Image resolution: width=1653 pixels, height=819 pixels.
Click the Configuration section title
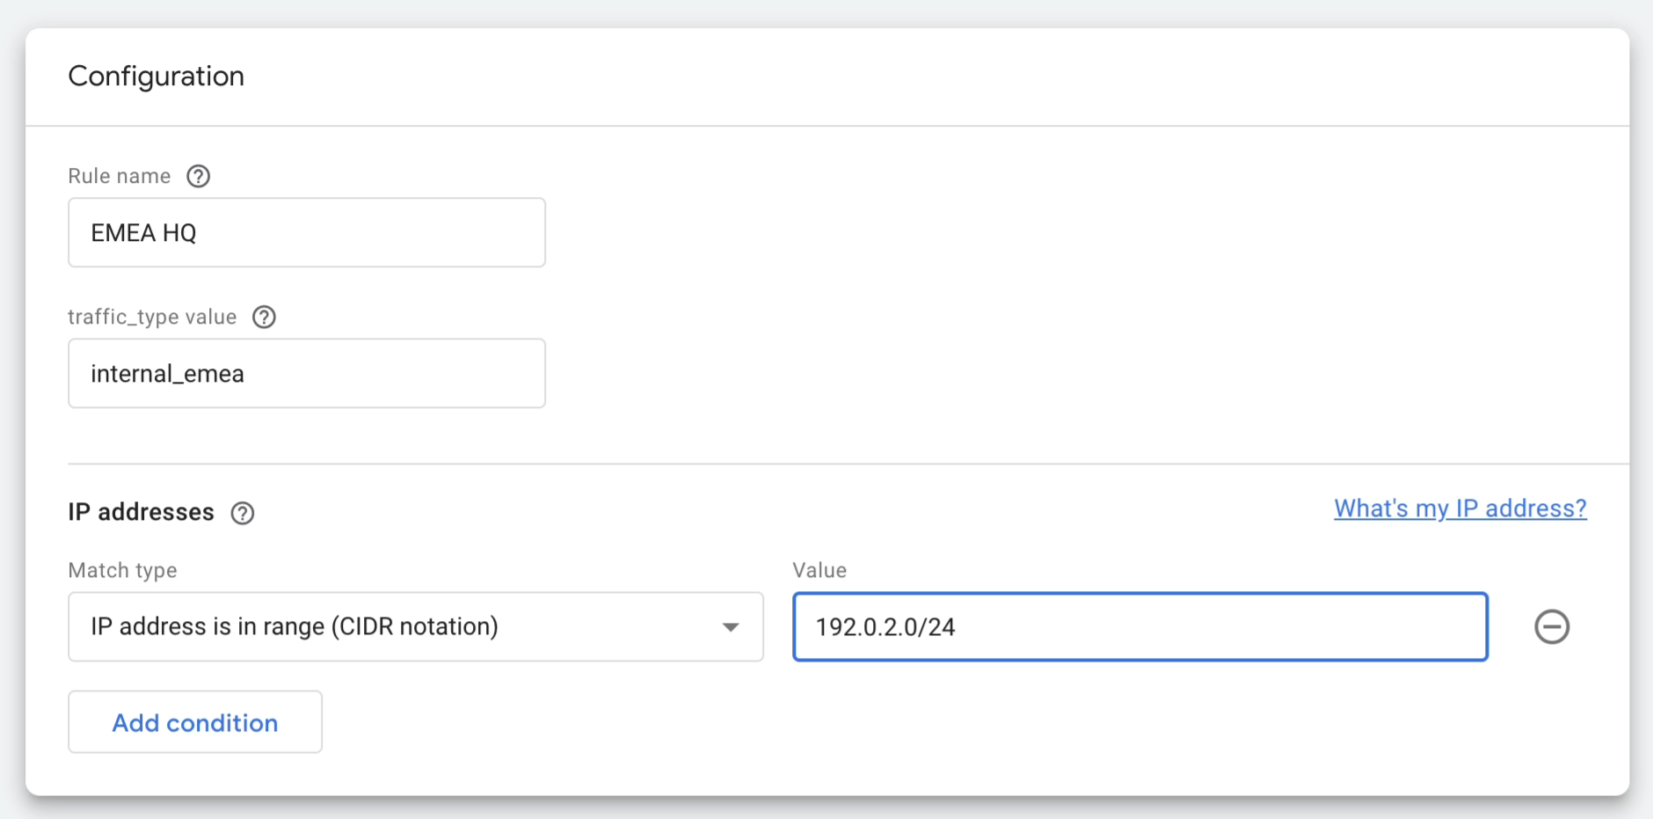[156, 77]
